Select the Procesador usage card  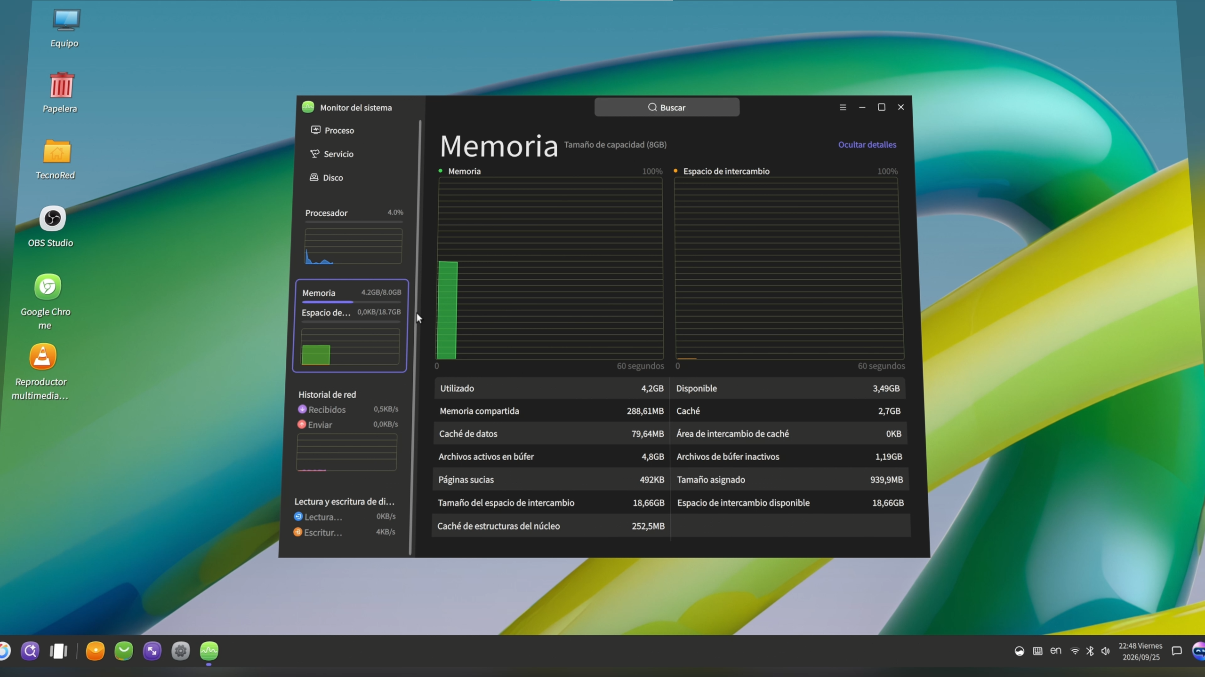(353, 237)
